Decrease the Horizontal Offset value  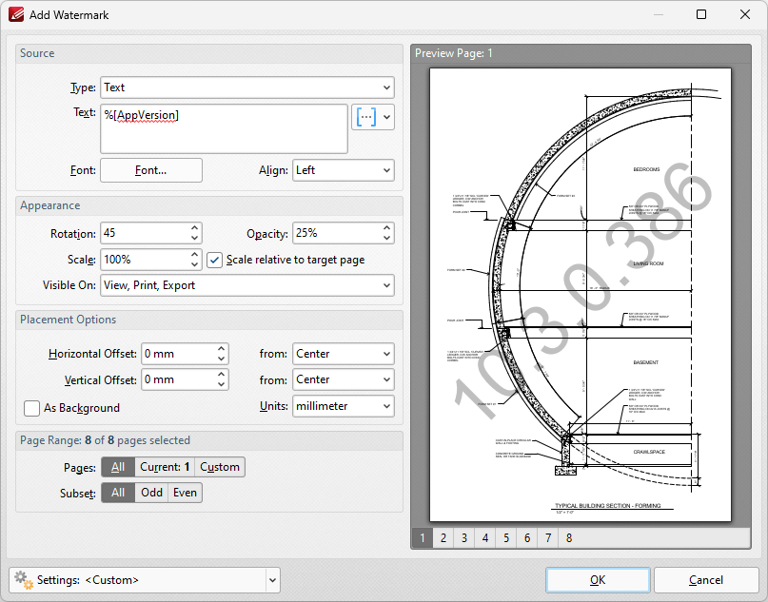pos(221,359)
